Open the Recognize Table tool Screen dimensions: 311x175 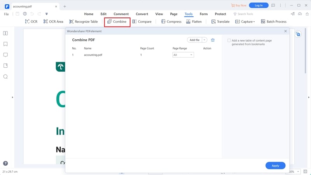click(x=84, y=22)
